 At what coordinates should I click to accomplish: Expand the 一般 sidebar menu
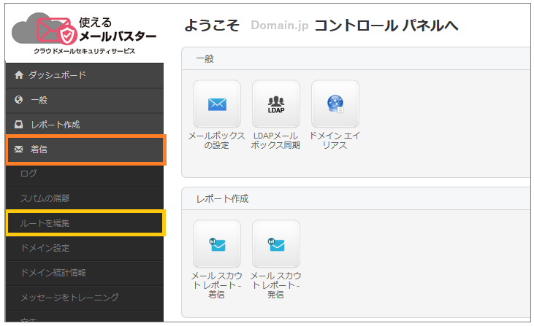point(85,100)
